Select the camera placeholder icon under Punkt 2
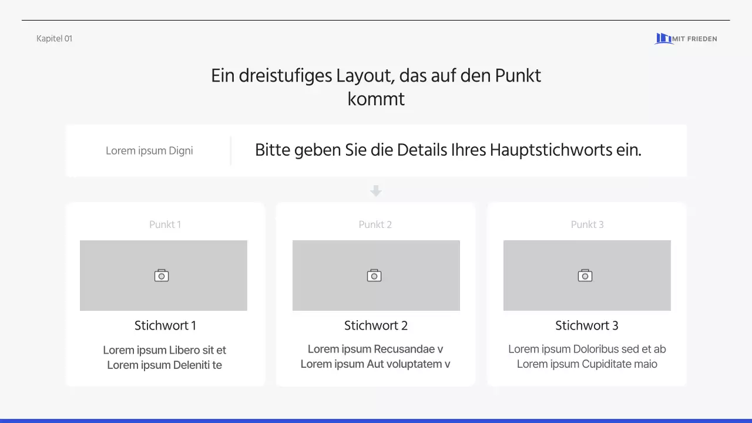 pyautogui.click(x=374, y=275)
